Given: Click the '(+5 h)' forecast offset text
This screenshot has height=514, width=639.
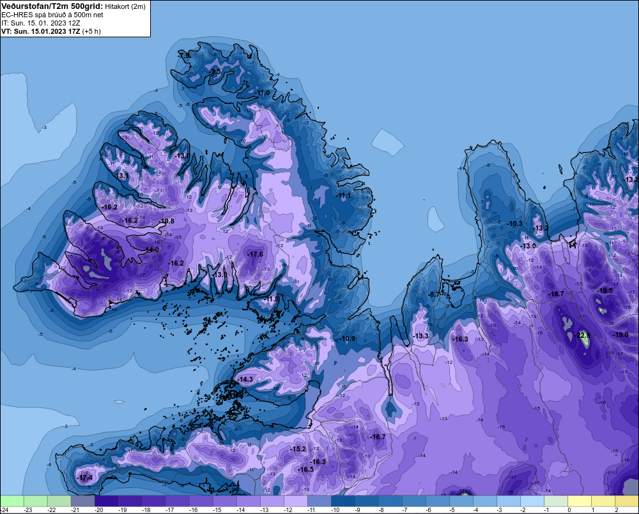Looking at the screenshot, I should pos(91,31).
